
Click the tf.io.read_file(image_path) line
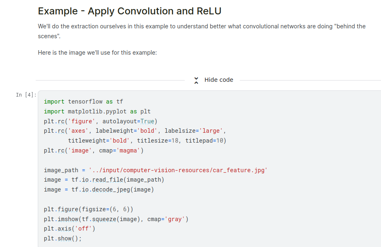104,180
